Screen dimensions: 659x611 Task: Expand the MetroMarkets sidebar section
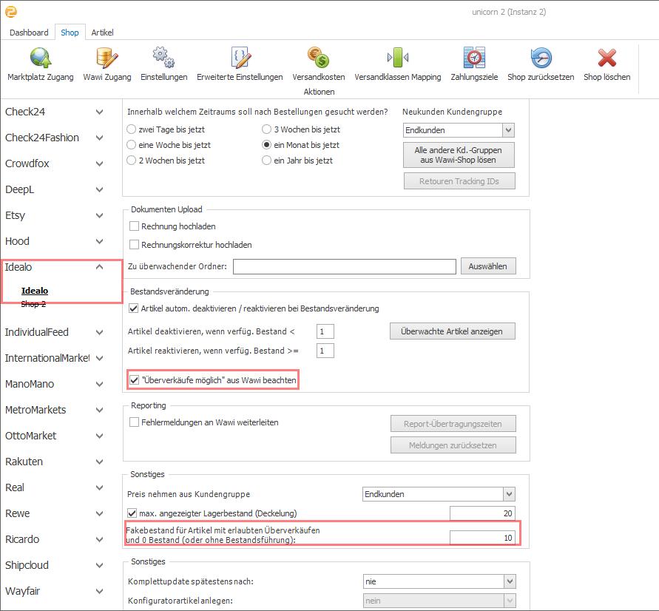[99, 410]
